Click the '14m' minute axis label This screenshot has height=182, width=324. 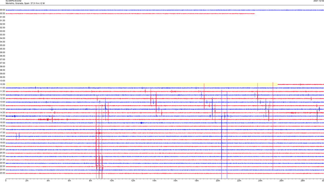154,181
